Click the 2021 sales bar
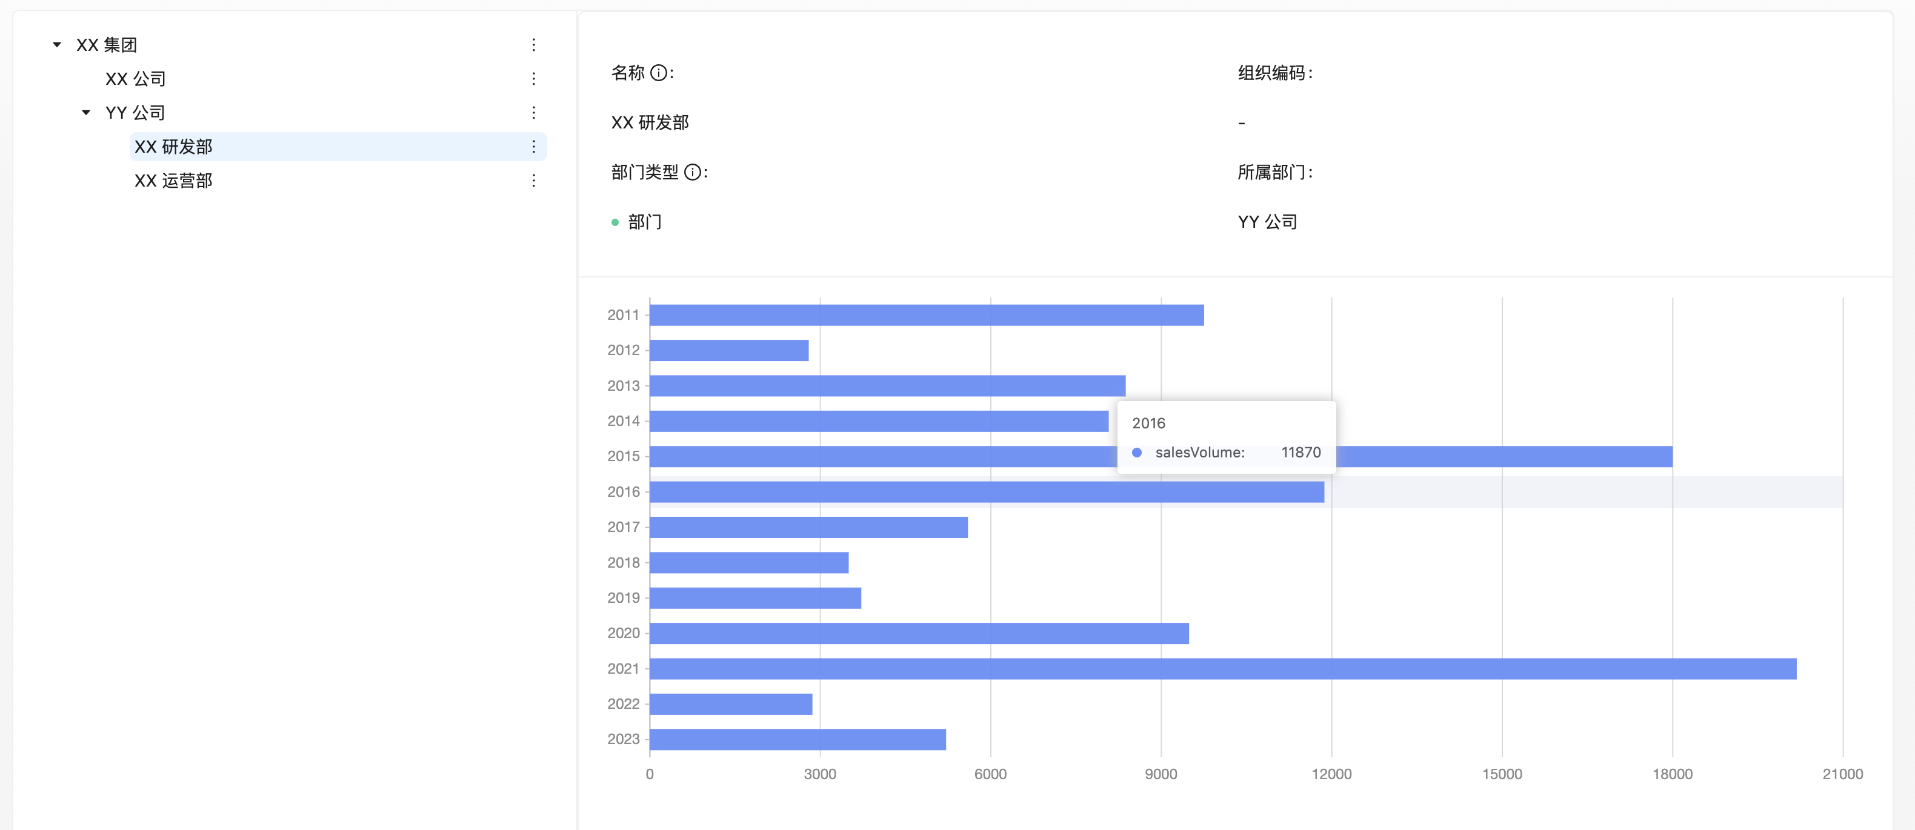 [x=1223, y=669]
